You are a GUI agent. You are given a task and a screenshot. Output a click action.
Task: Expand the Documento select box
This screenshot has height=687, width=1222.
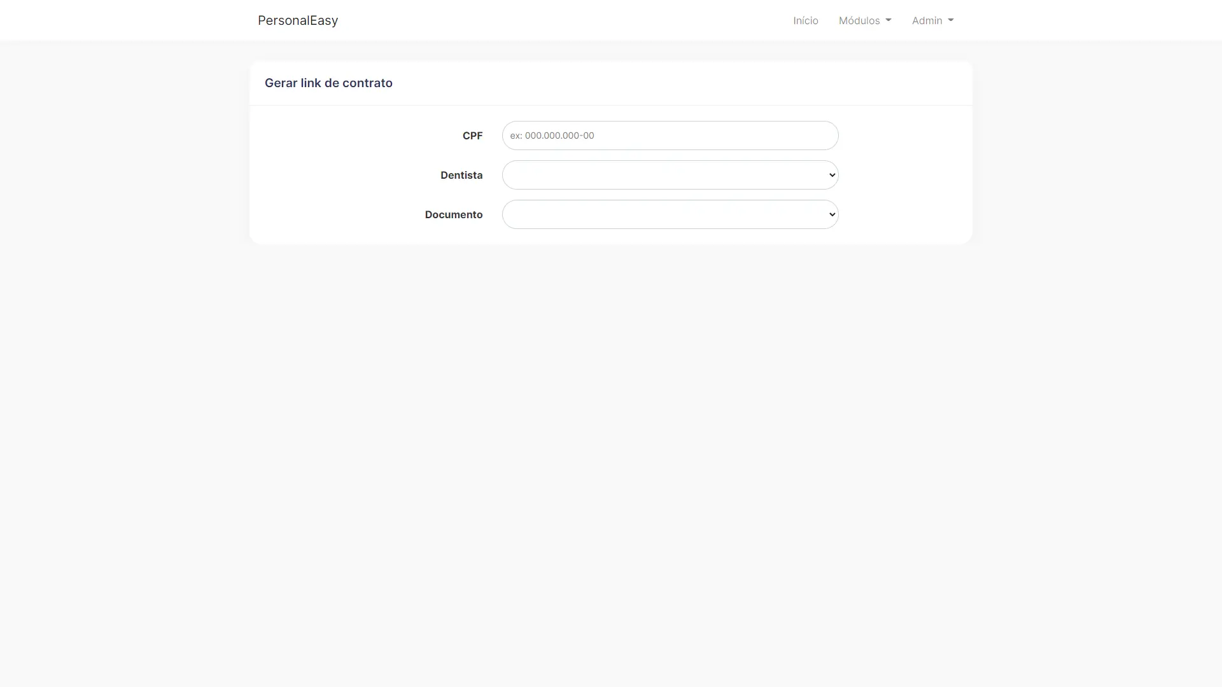(670, 214)
